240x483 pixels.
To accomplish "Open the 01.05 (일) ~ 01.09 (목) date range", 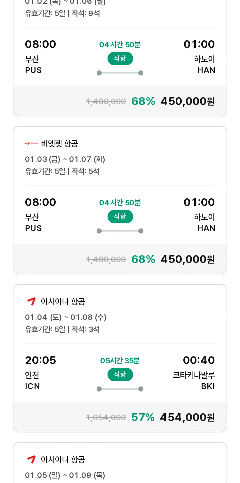I will pos(65,475).
